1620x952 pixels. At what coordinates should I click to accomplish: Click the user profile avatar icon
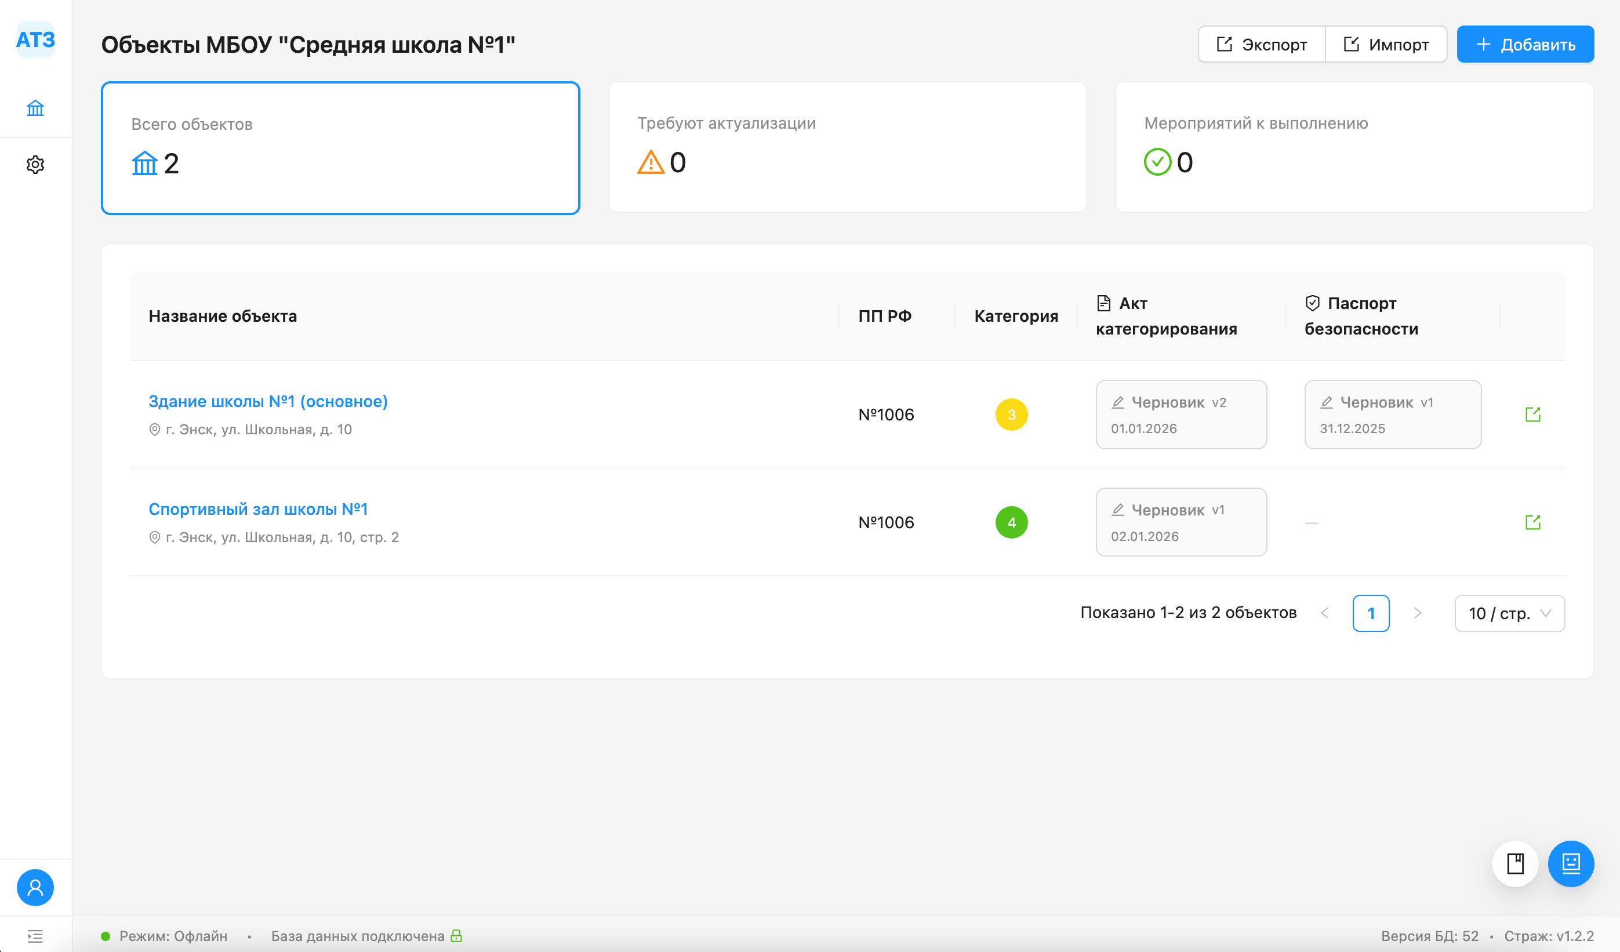35,888
